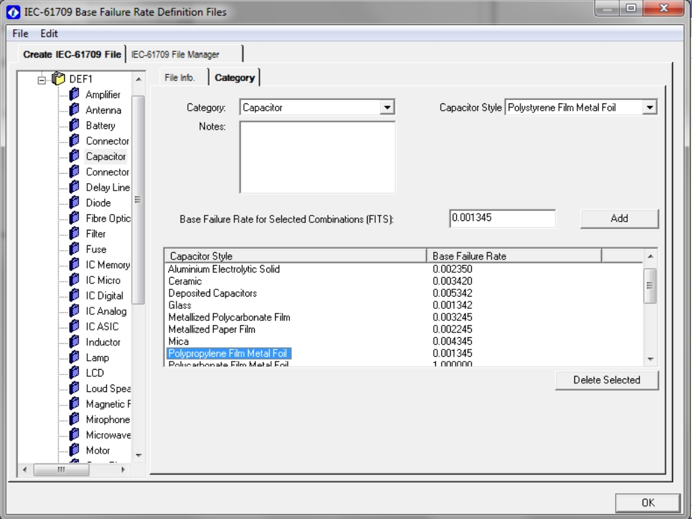Select the Inductor book icon
Screen dimensions: 692x519
pyautogui.click(x=74, y=341)
